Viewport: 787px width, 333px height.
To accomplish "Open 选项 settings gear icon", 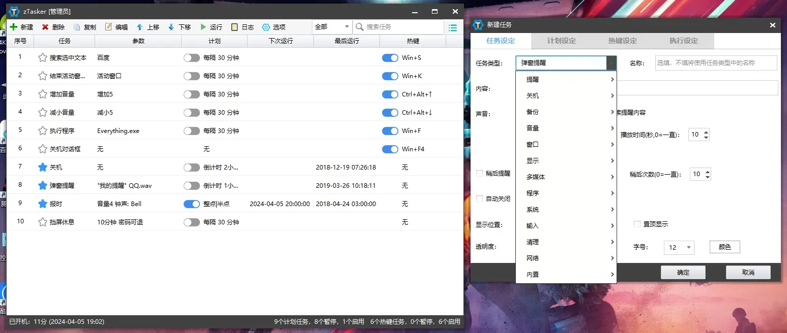I will point(266,27).
